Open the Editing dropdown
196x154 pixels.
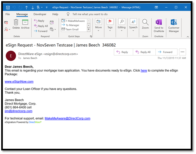click(122, 25)
